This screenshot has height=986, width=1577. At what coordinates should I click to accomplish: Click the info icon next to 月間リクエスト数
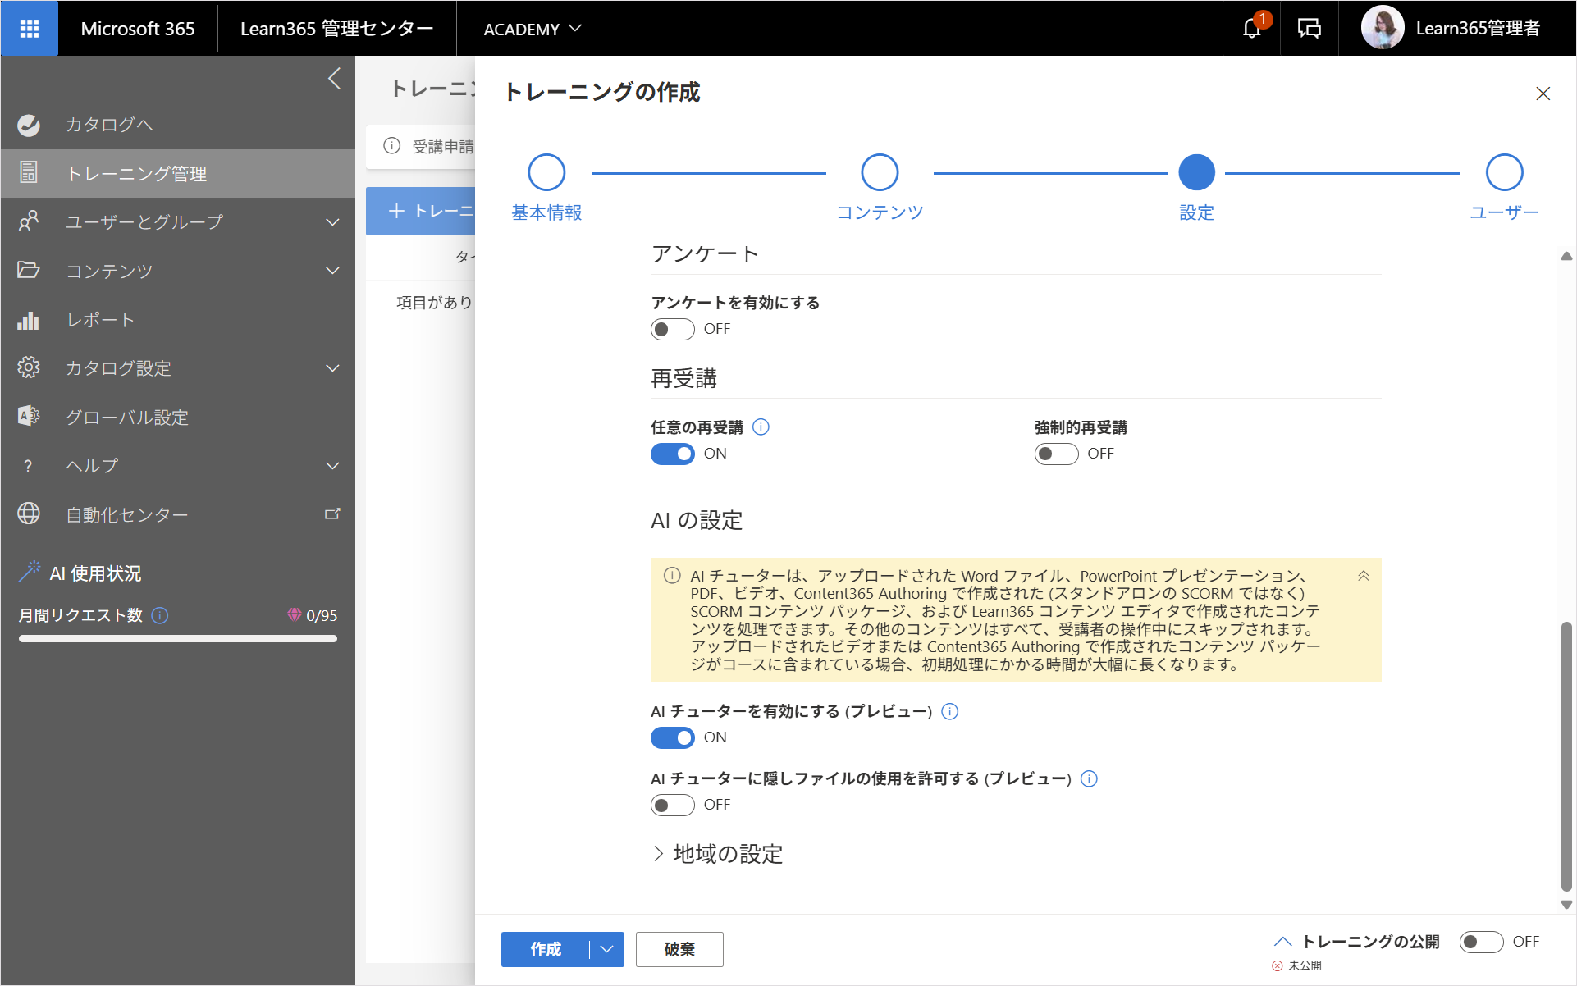161,615
